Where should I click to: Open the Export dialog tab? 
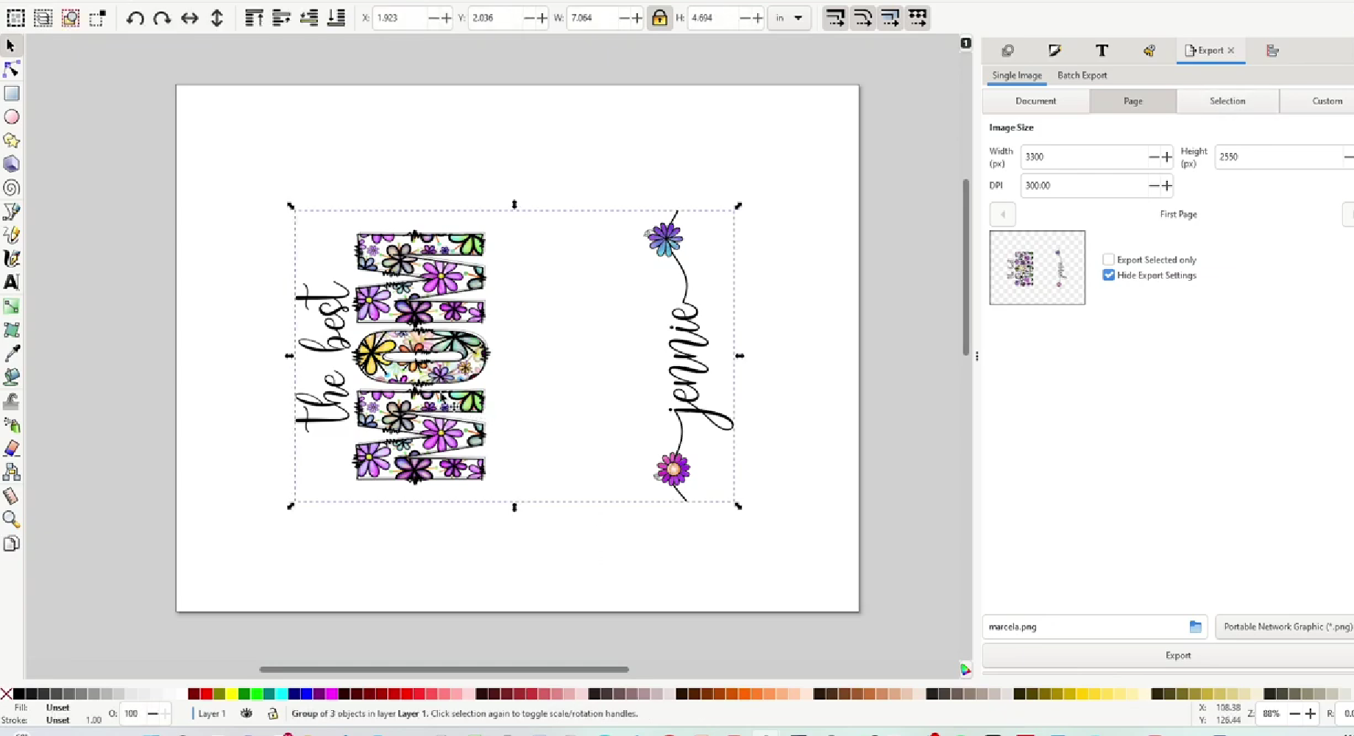(x=1210, y=50)
